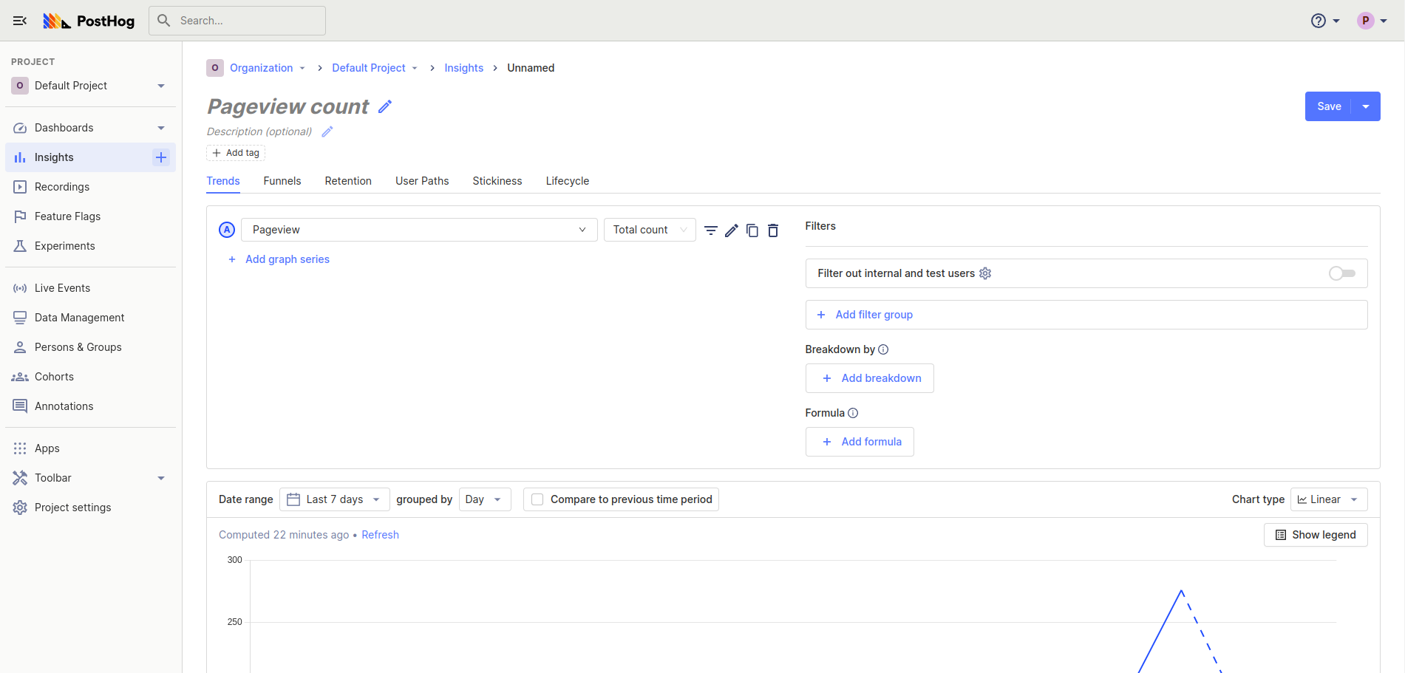
Task: Collapse the sidebar with the hamburger icon
Action: (x=20, y=21)
